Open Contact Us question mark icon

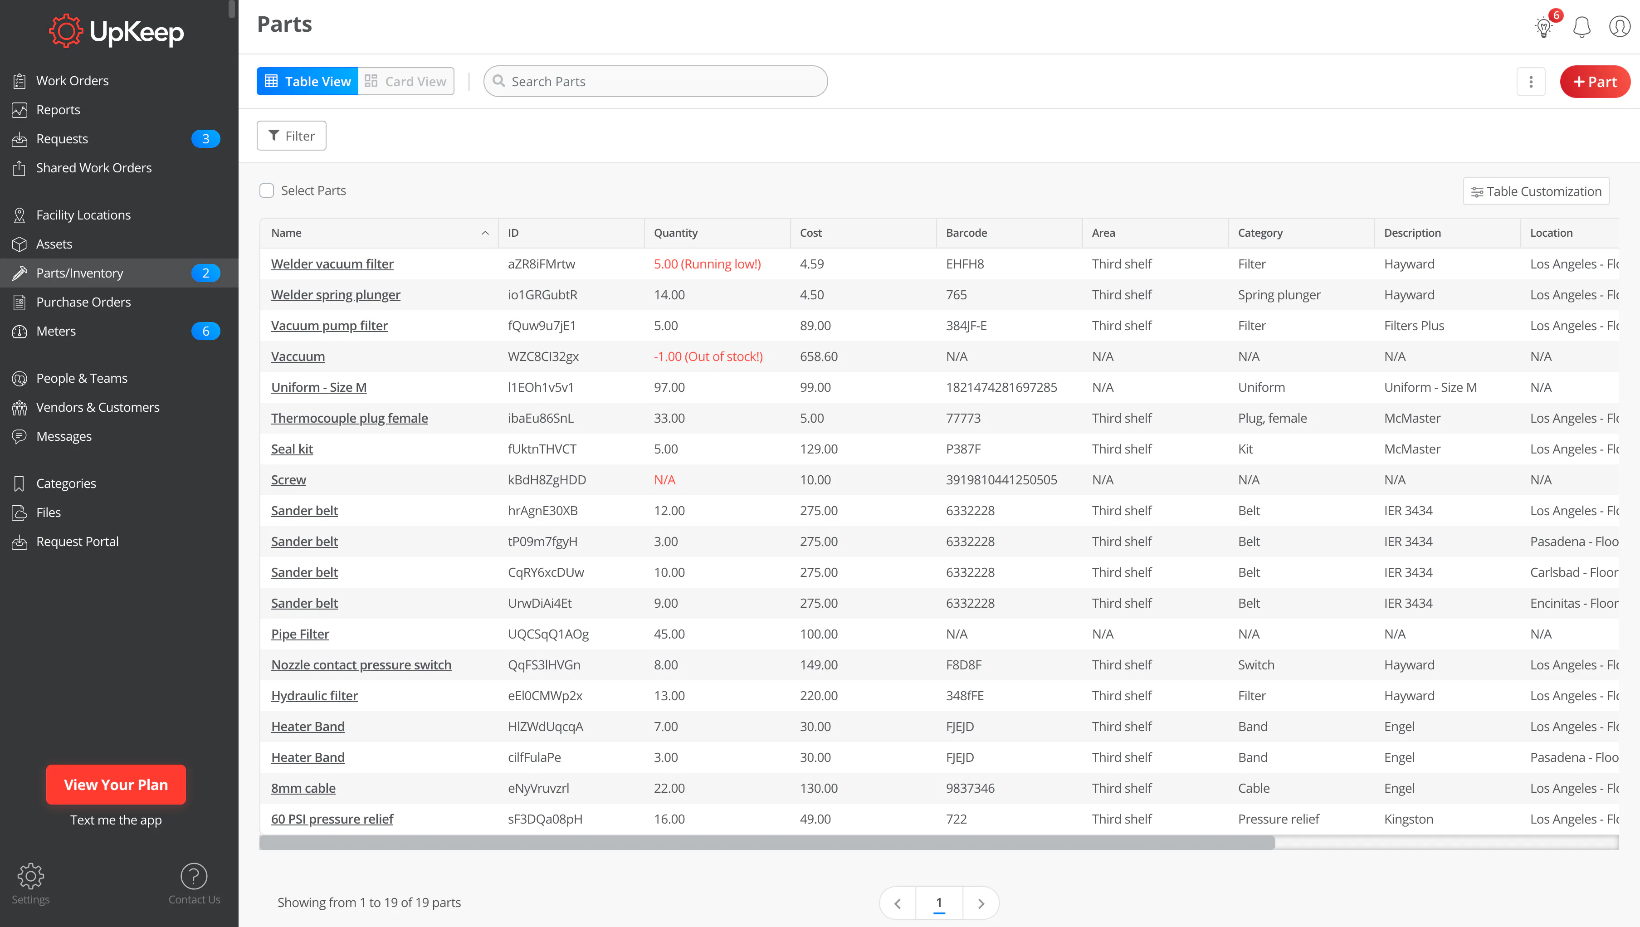[194, 876]
